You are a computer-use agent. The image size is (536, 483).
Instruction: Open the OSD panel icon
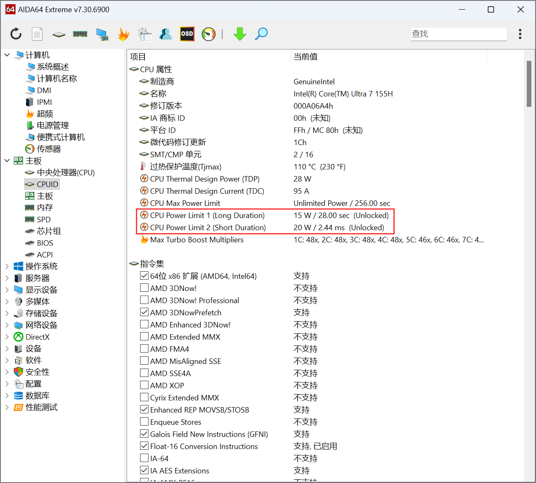click(x=187, y=34)
